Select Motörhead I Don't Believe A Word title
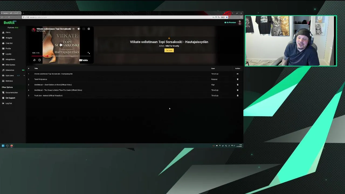The image size is (345, 194). [53, 85]
